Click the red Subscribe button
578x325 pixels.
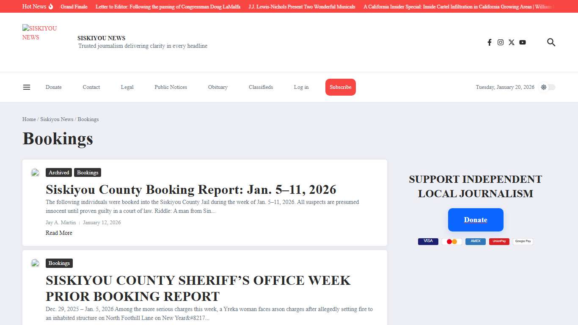[340, 87]
